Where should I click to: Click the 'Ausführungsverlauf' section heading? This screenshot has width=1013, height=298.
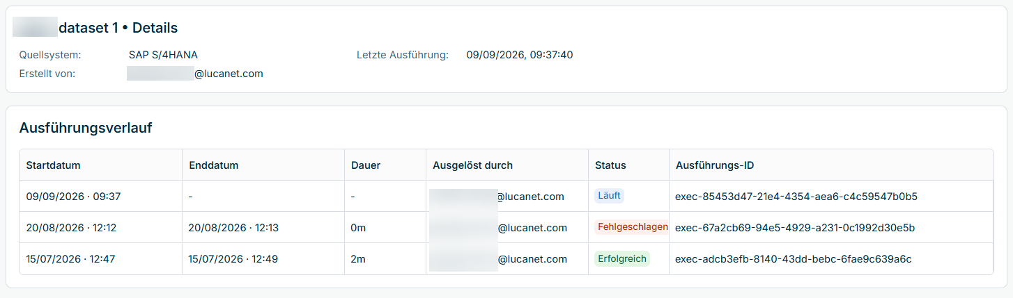[x=86, y=128]
